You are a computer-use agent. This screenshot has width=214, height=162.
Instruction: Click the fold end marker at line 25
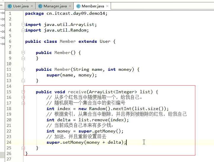tap(23, 148)
